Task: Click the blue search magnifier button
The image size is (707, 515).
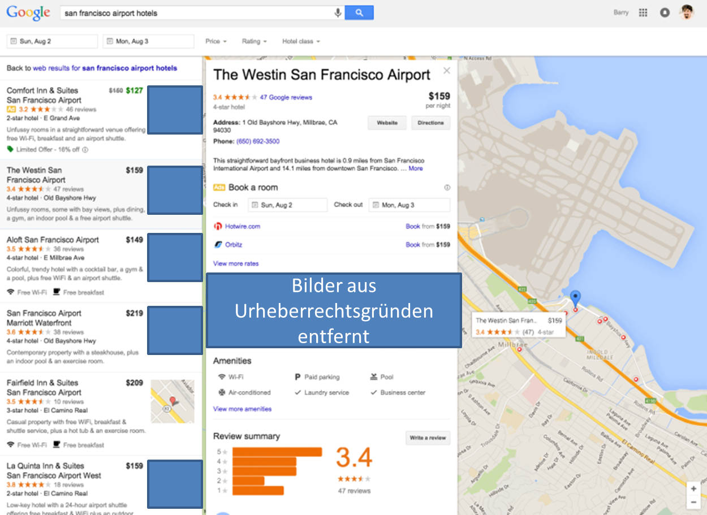Action: [360, 12]
